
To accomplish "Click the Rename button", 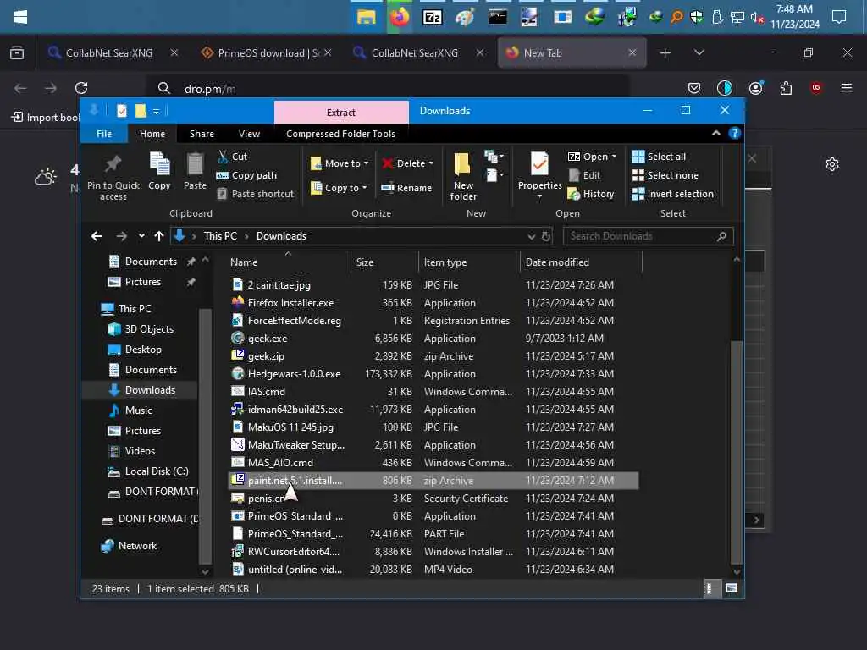I will 406,188.
